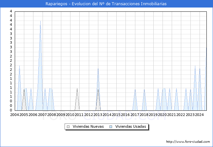Select the 2016 x-axis label
This screenshot has width=213, height=147.
125,115
